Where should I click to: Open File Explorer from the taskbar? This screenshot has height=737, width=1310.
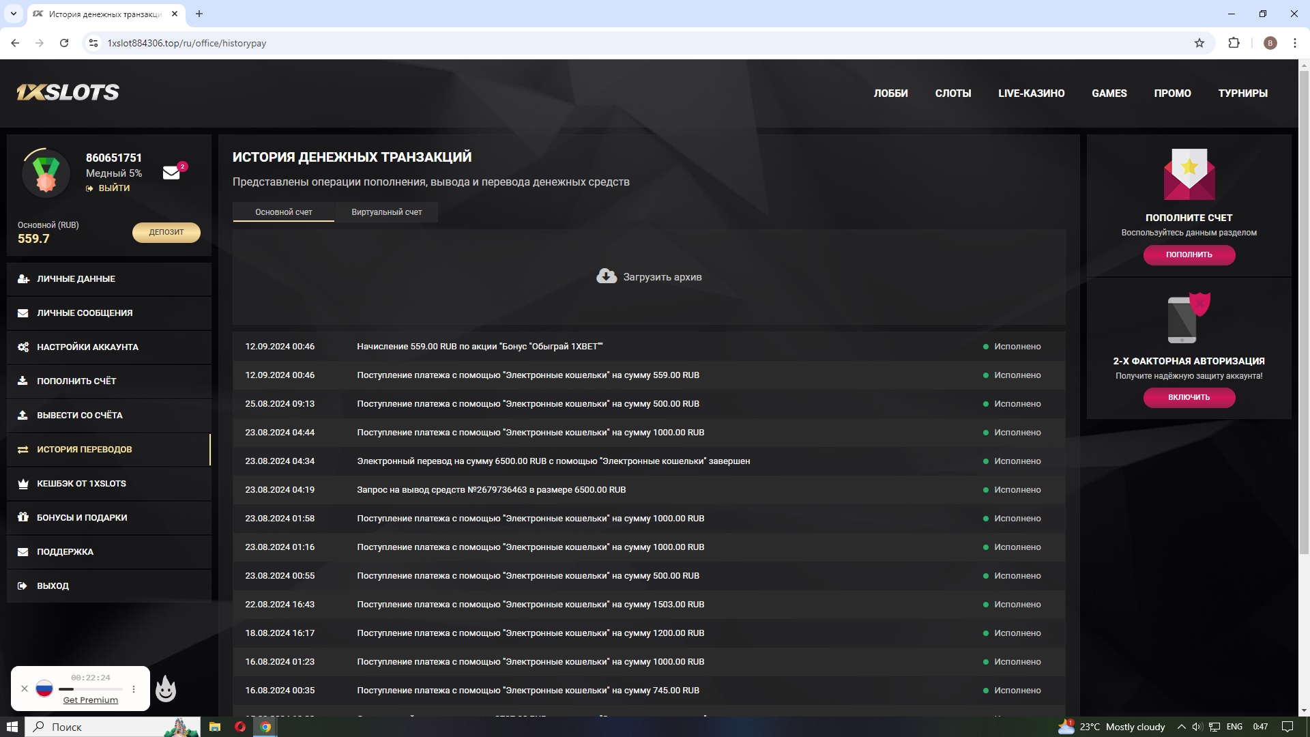pos(214,727)
